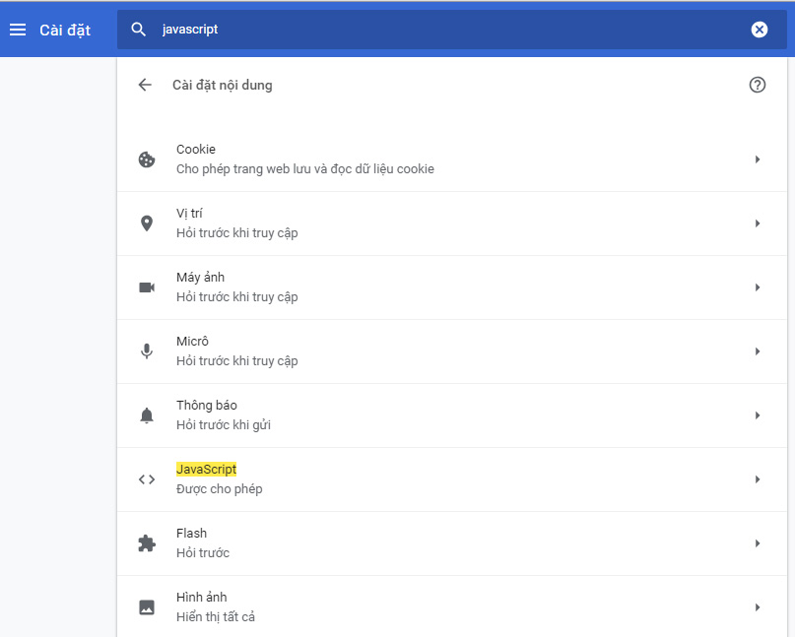Screen dimensions: 795x637
Task: Click the JavaScript code brackets icon
Action: point(147,479)
